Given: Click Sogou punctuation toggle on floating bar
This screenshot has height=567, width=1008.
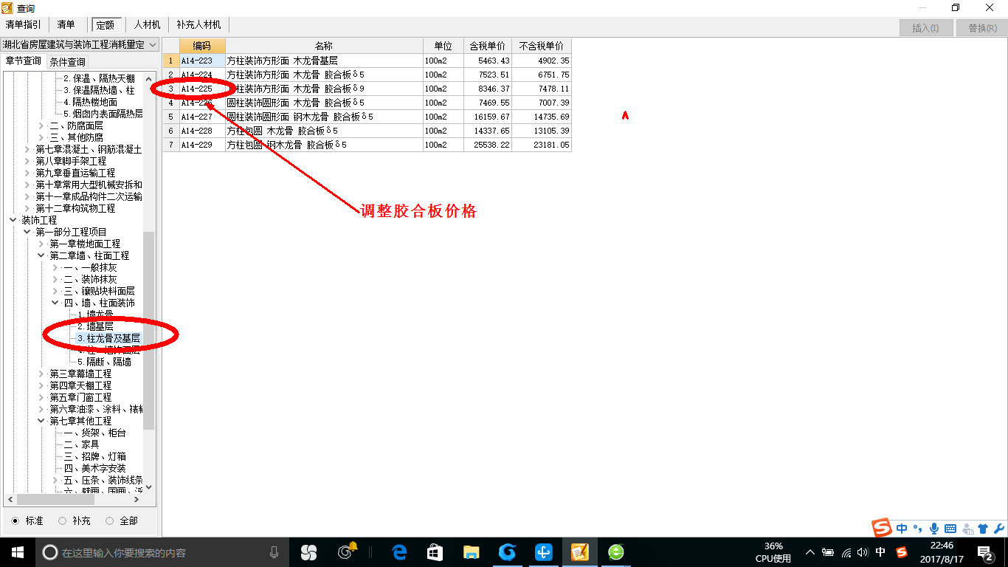Looking at the screenshot, I should point(918,529).
